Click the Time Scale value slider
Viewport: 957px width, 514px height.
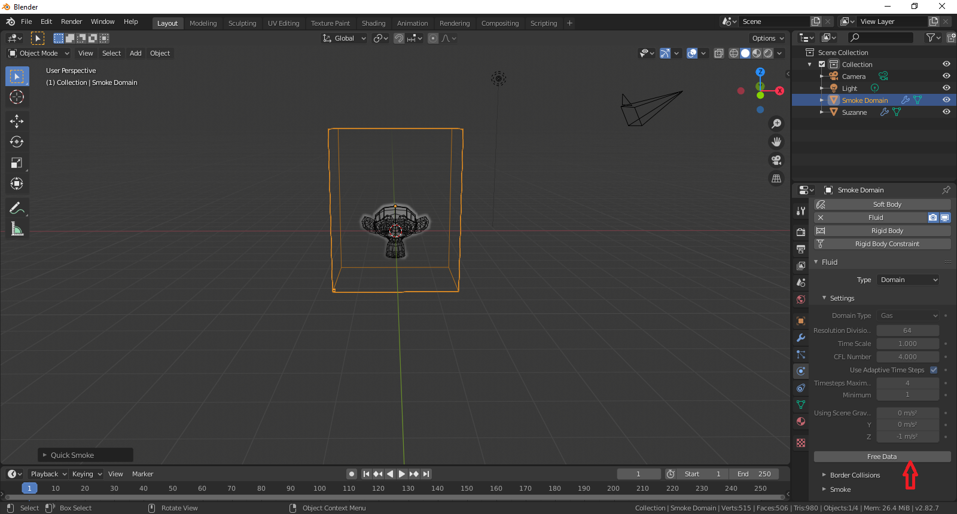(x=908, y=344)
